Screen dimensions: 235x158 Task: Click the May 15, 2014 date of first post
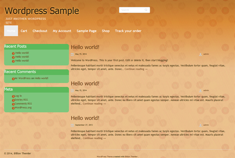pyautogui.click(x=81, y=54)
